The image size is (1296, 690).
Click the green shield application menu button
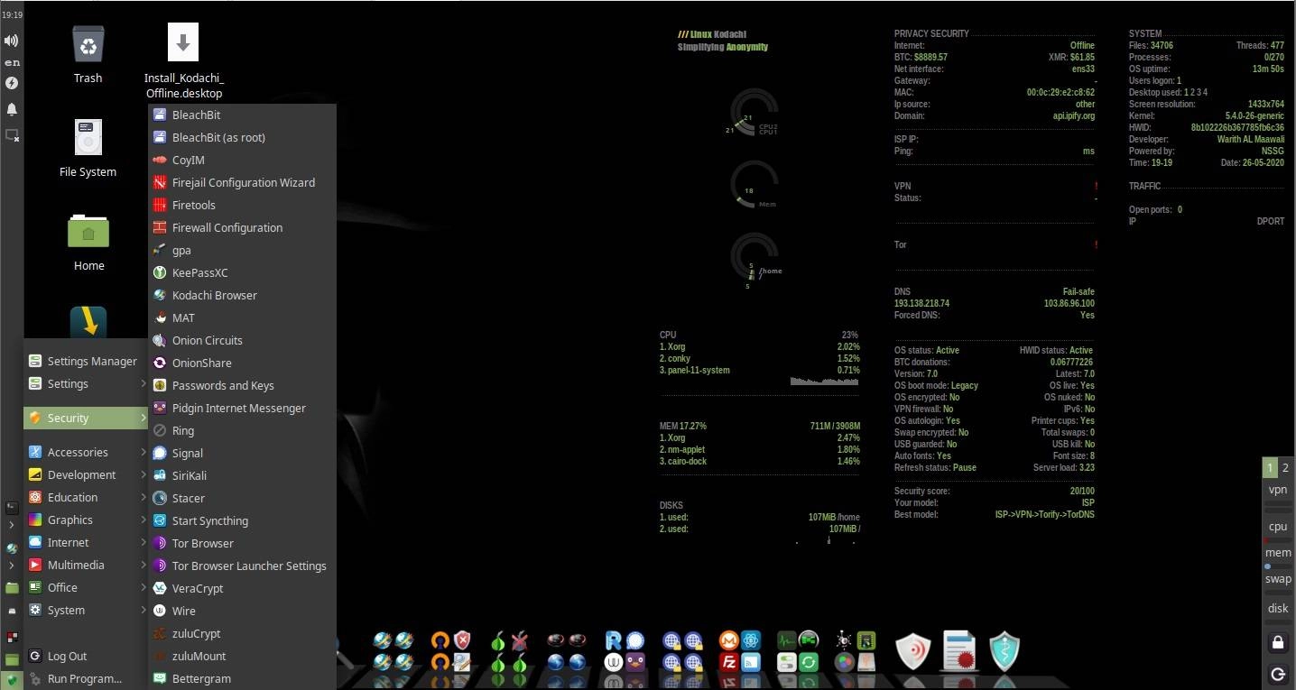click(x=12, y=680)
